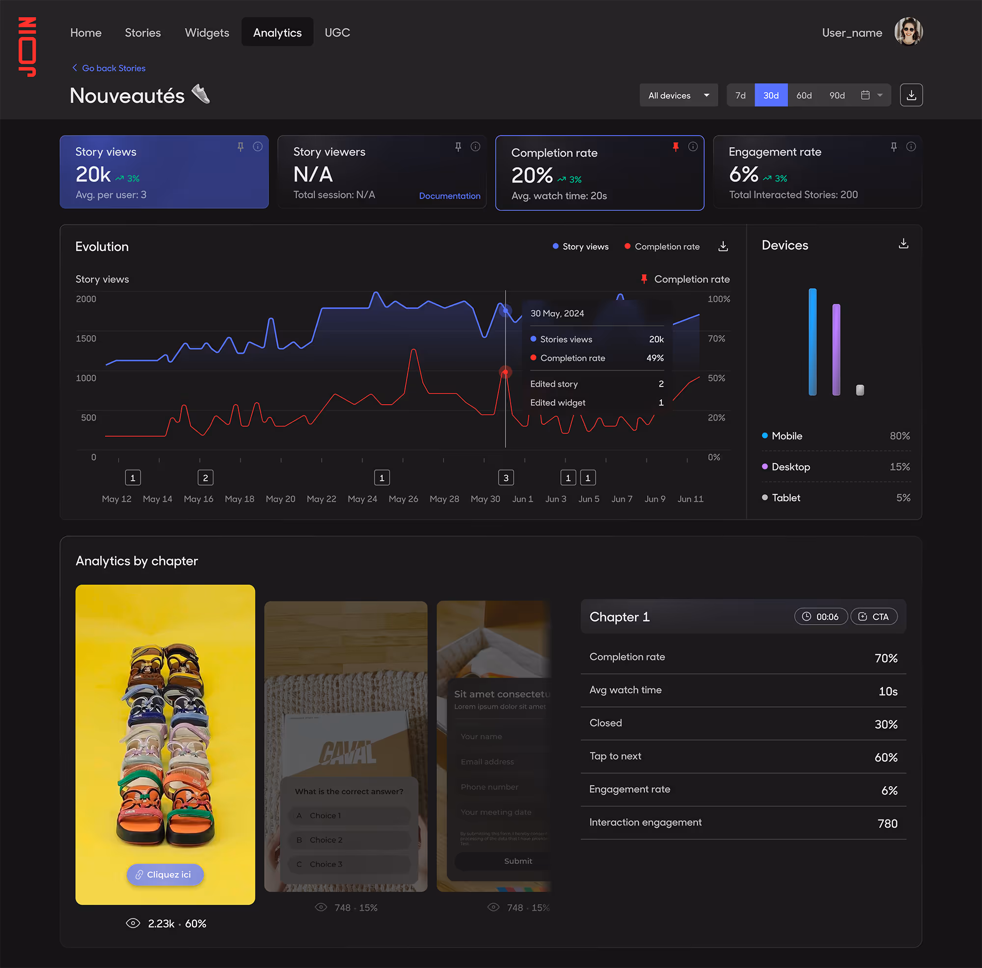Unpin the Completion rate card
Image resolution: width=982 pixels, height=968 pixels.
click(x=676, y=147)
